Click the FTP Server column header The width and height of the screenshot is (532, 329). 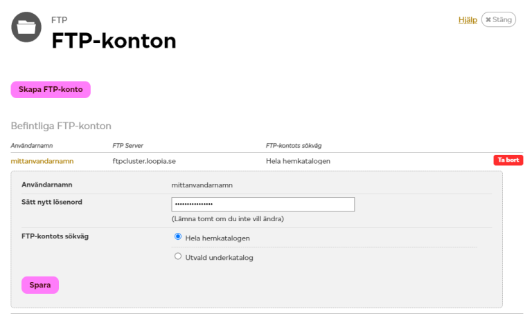[x=128, y=146]
